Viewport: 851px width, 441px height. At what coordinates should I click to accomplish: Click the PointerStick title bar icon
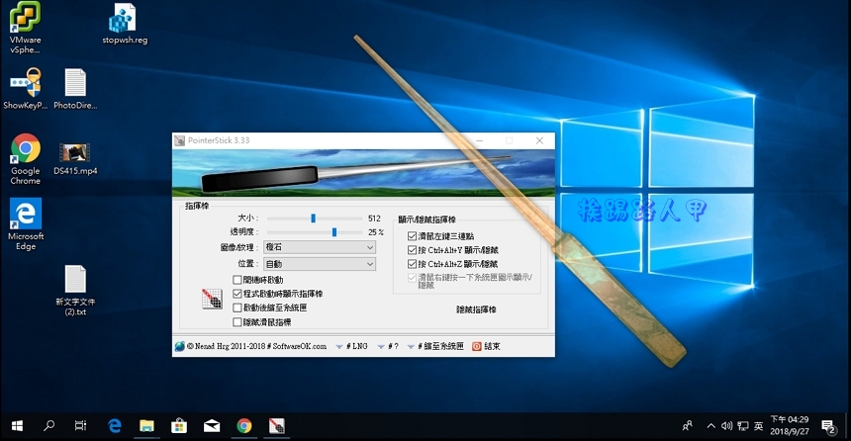tap(179, 140)
